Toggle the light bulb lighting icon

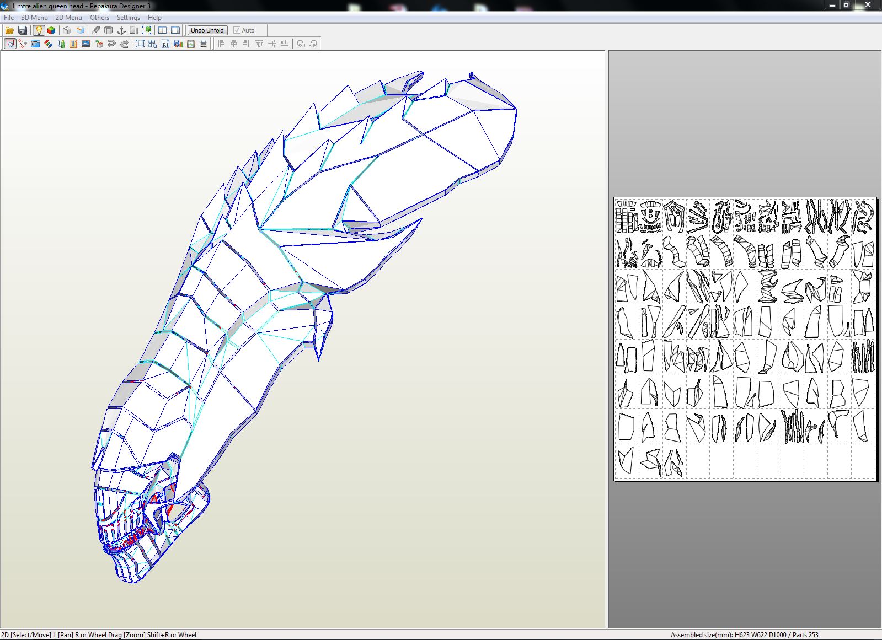pos(38,30)
